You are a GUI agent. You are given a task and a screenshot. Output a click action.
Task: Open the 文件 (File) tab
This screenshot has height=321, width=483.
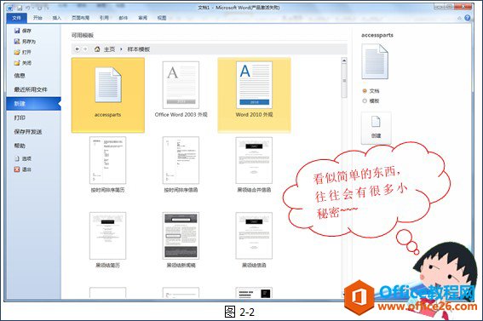pyautogui.click(x=17, y=18)
